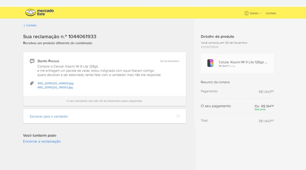The image size is (306, 170).
Task: Open attachment IMG_20191220_094631.jpg
Action: (x=55, y=83)
